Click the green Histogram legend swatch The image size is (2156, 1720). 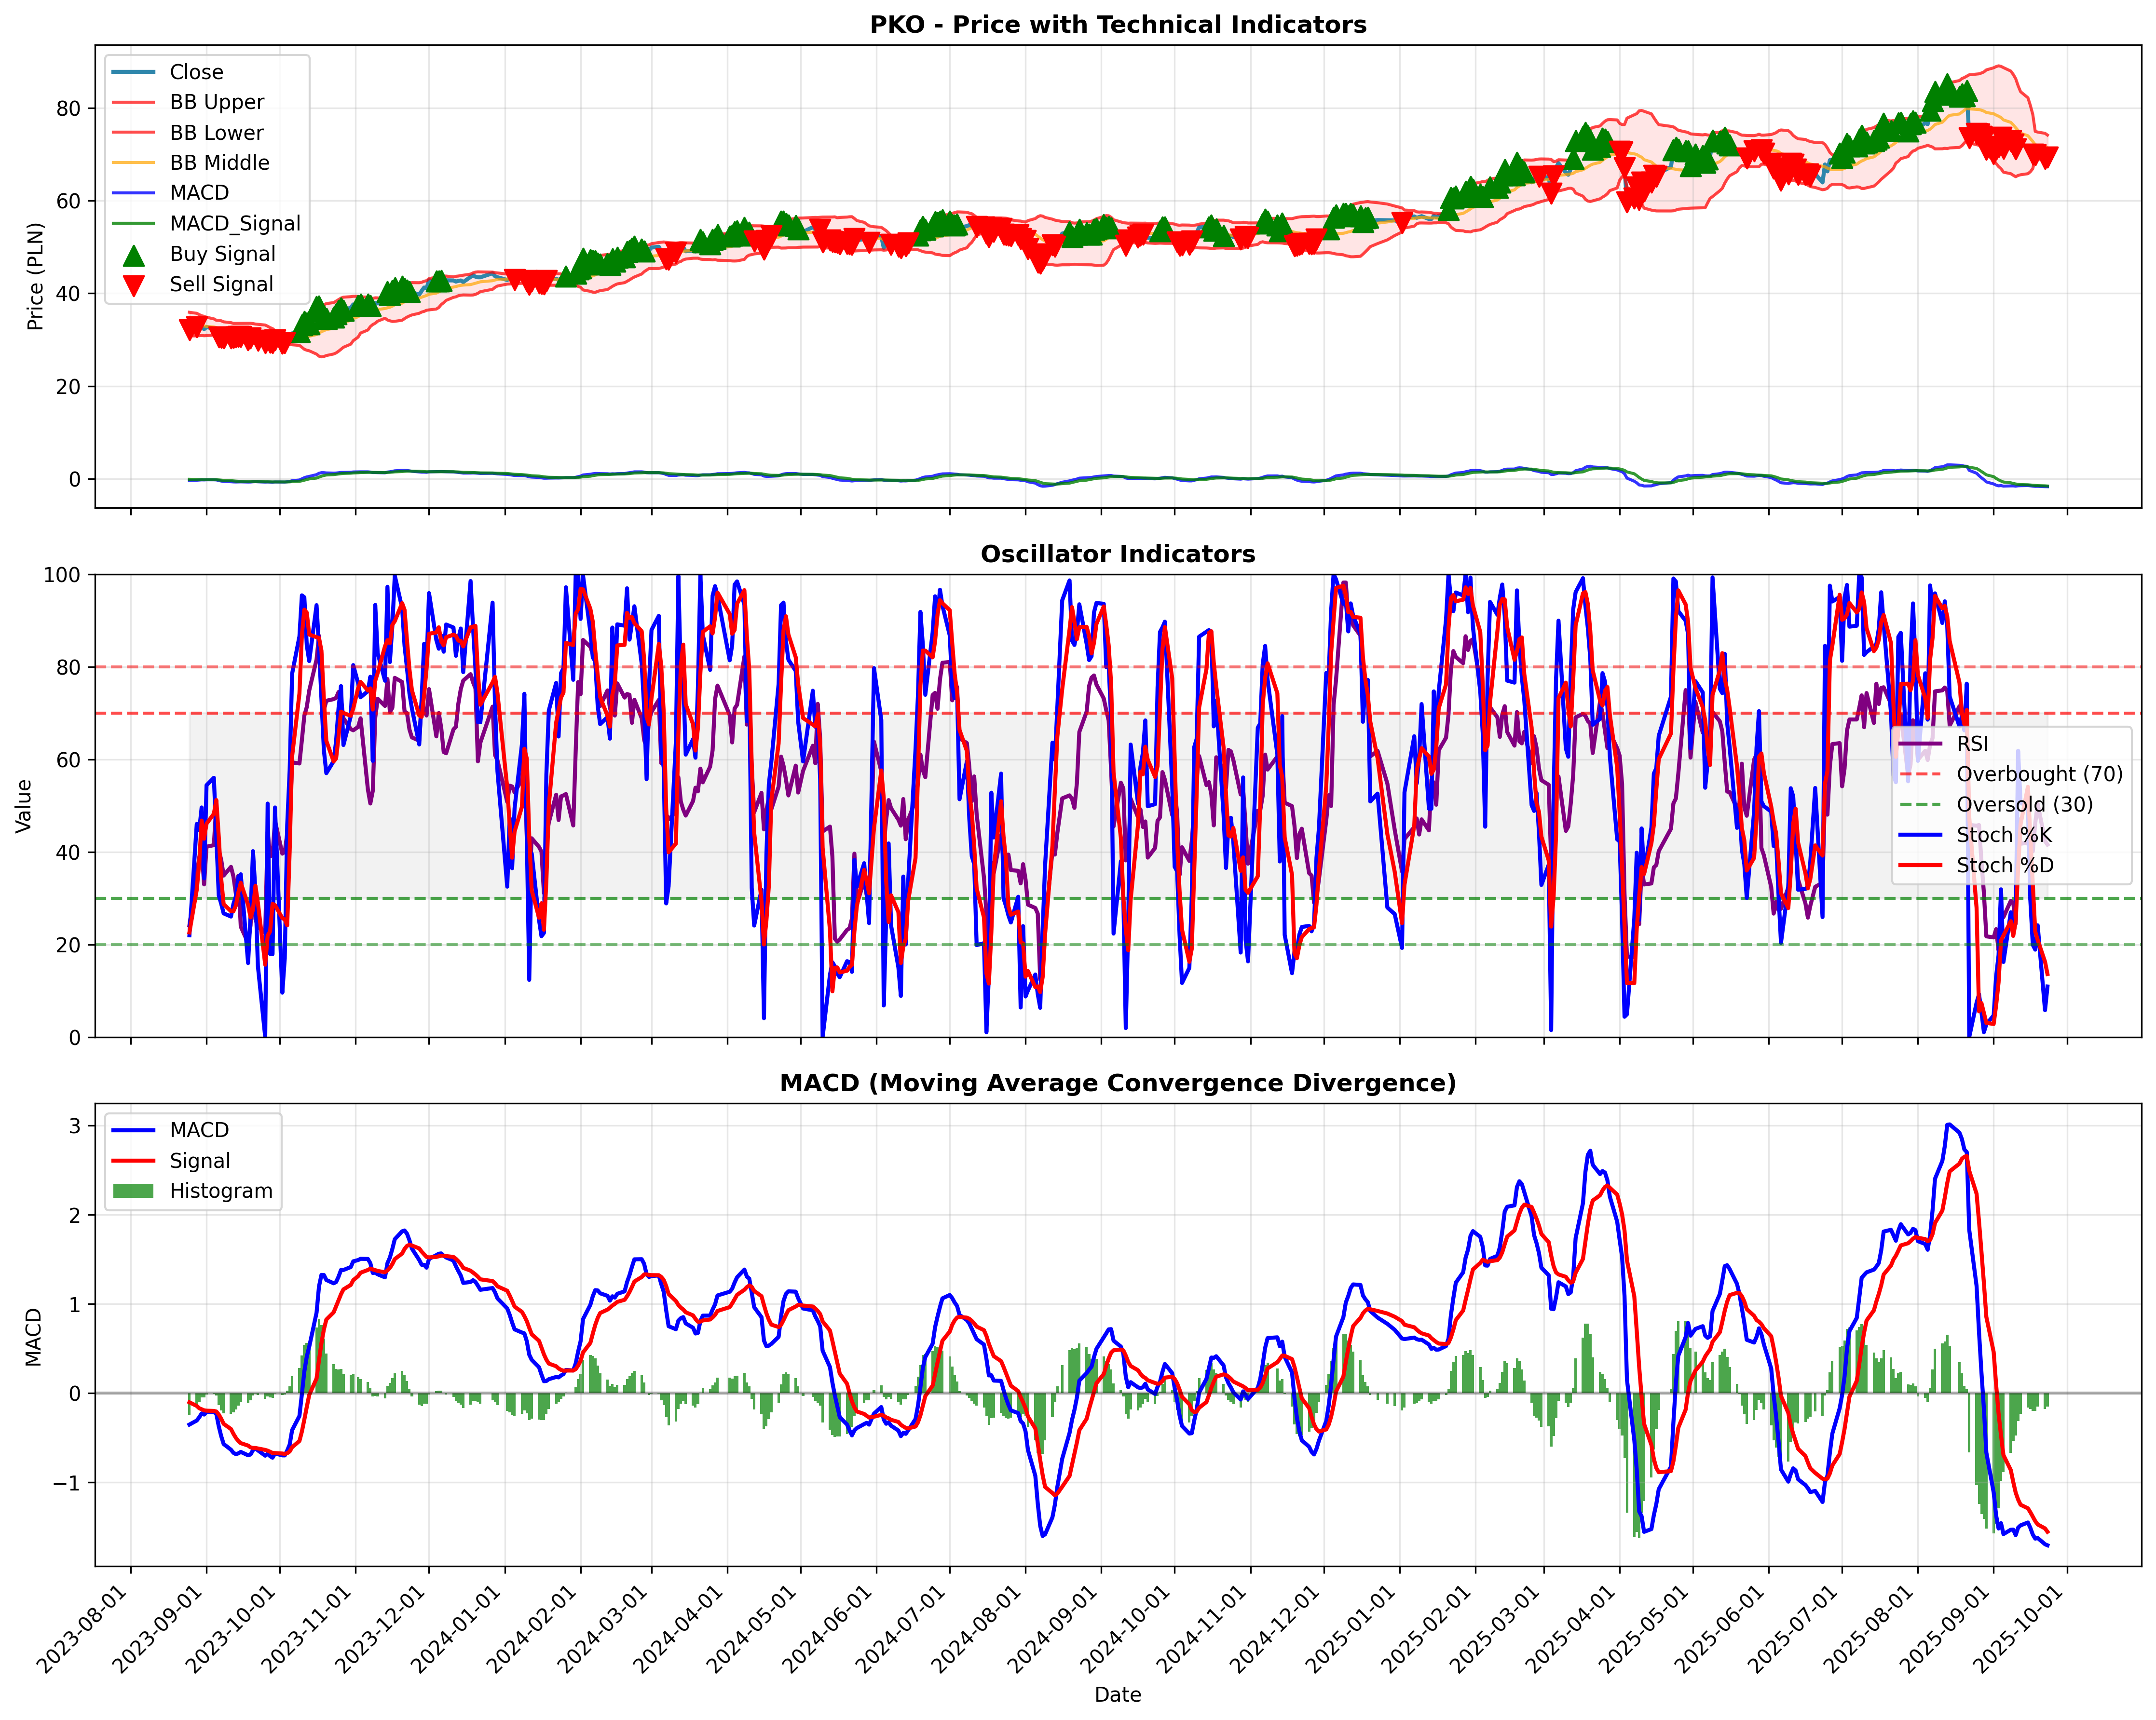coord(133,1191)
